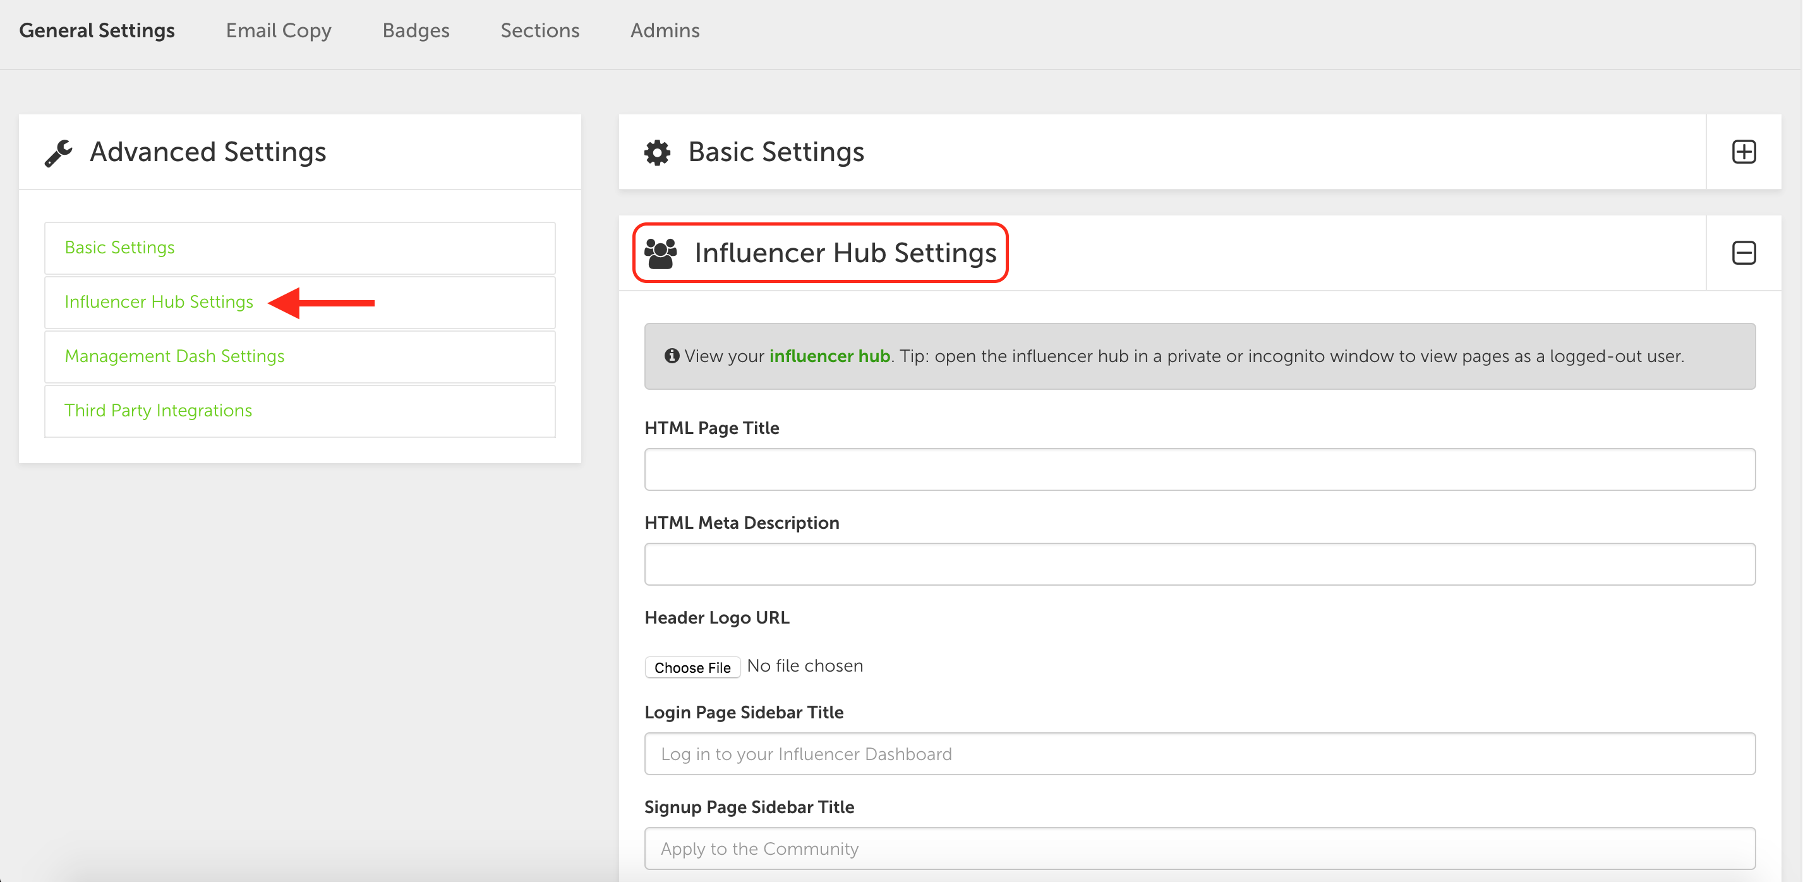This screenshot has height=882, width=1803.
Task: Collapse the Influencer Hub Settings panel
Action: tap(1744, 253)
